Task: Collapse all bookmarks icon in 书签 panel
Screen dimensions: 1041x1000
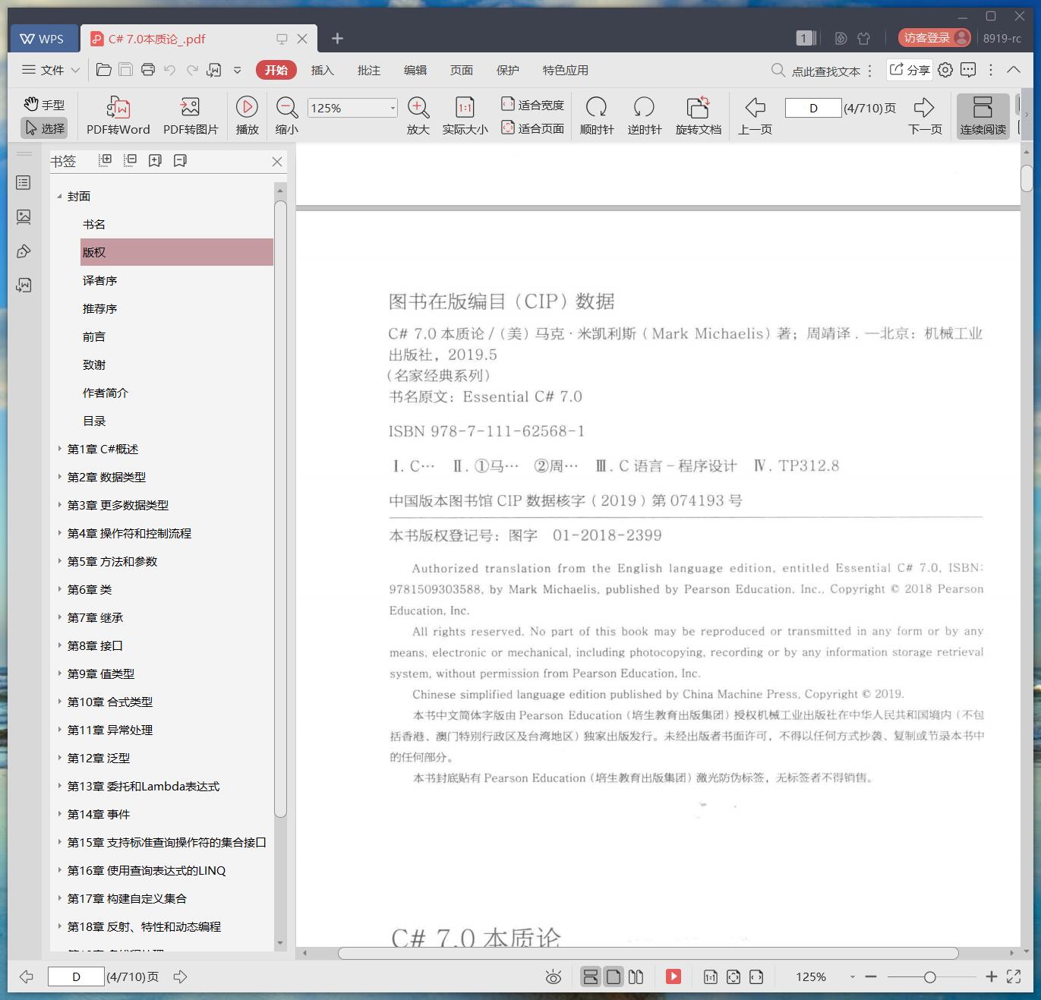Action: point(131,160)
